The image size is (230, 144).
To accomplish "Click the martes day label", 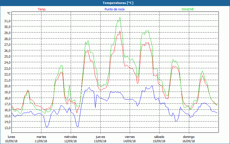I will tap(41, 137).
